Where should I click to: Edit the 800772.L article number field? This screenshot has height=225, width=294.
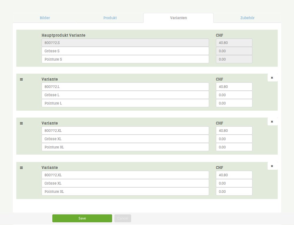point(125,87)
